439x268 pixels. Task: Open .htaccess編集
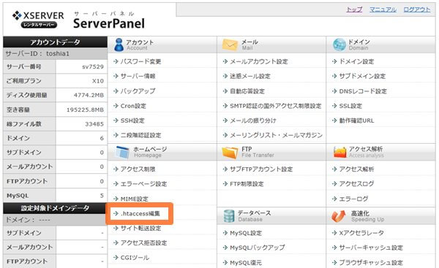coord(140,213)
